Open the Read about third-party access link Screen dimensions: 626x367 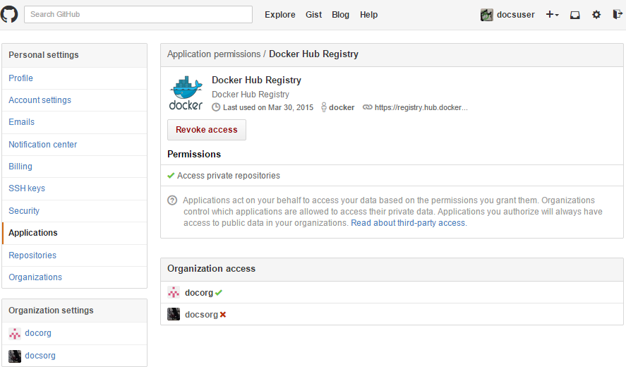click(408, 223)
